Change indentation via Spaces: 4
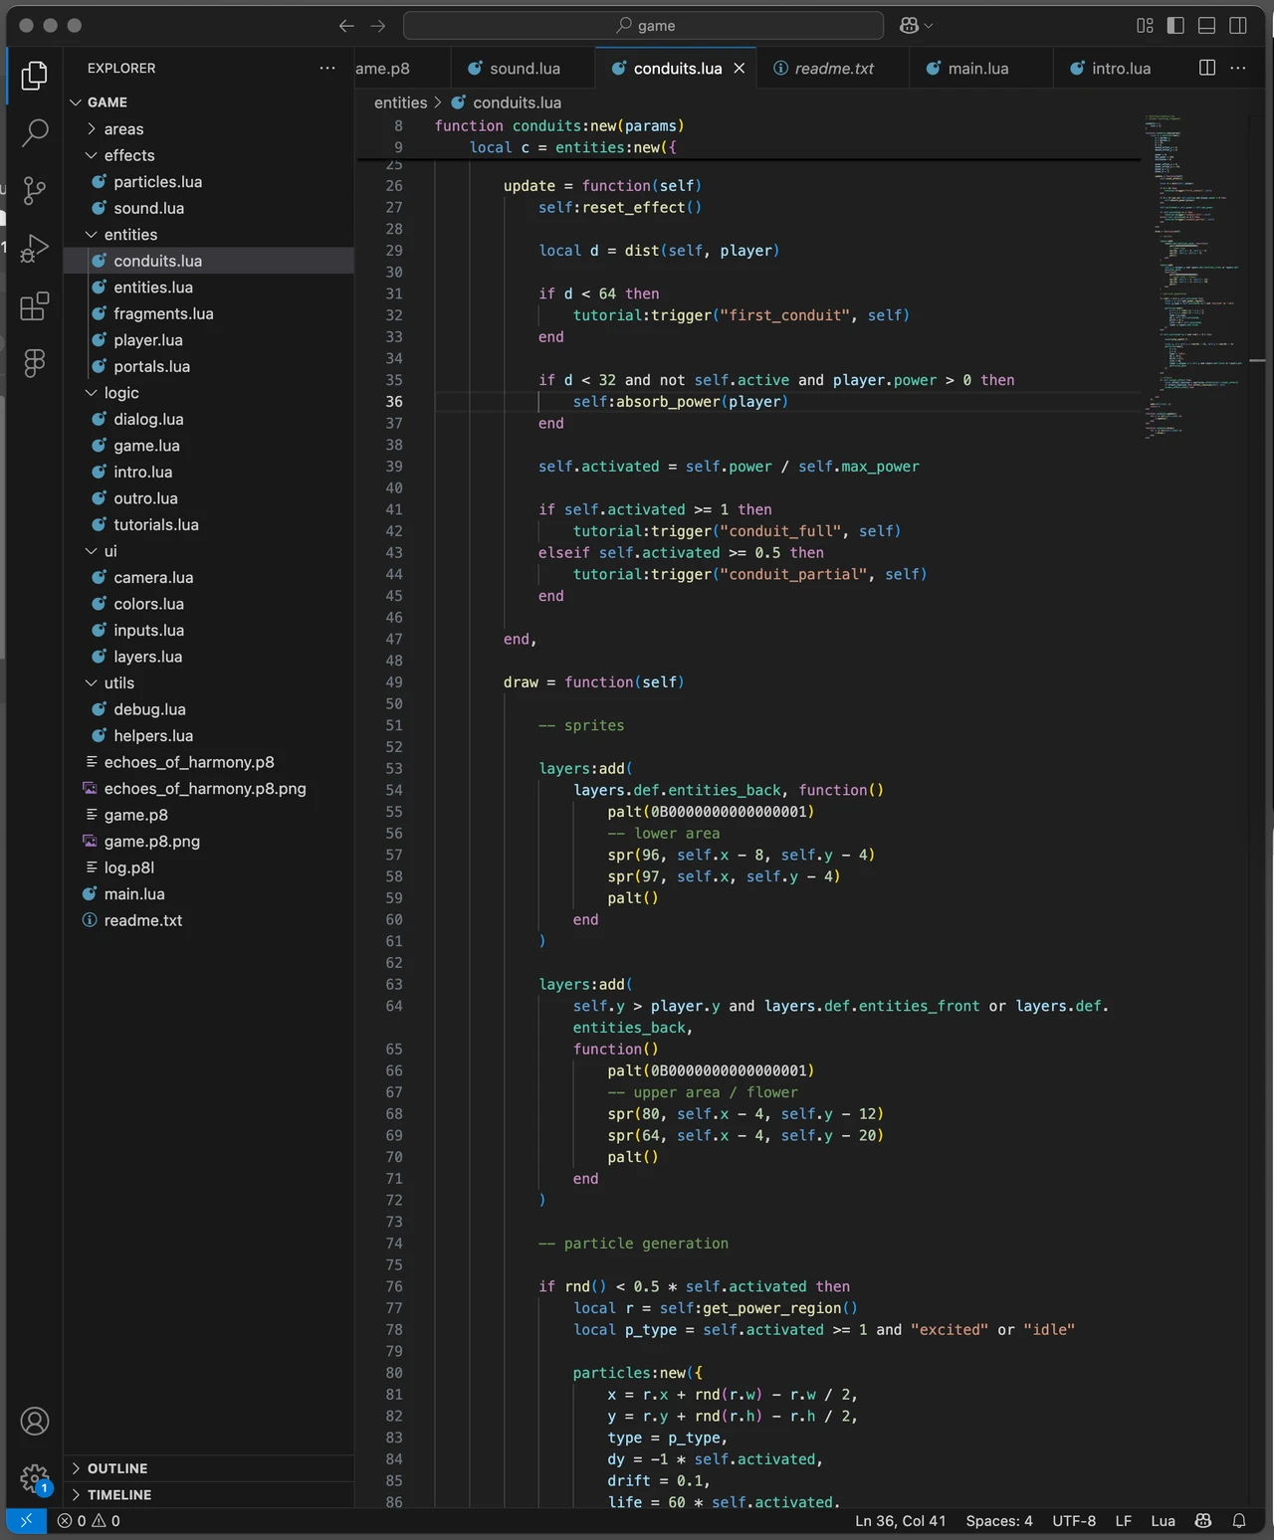1274x1540 pixels. tap(999, 1521)
